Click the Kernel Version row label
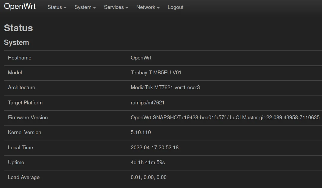The width and height of the screenshot is (322, 188). click(25, 132)
